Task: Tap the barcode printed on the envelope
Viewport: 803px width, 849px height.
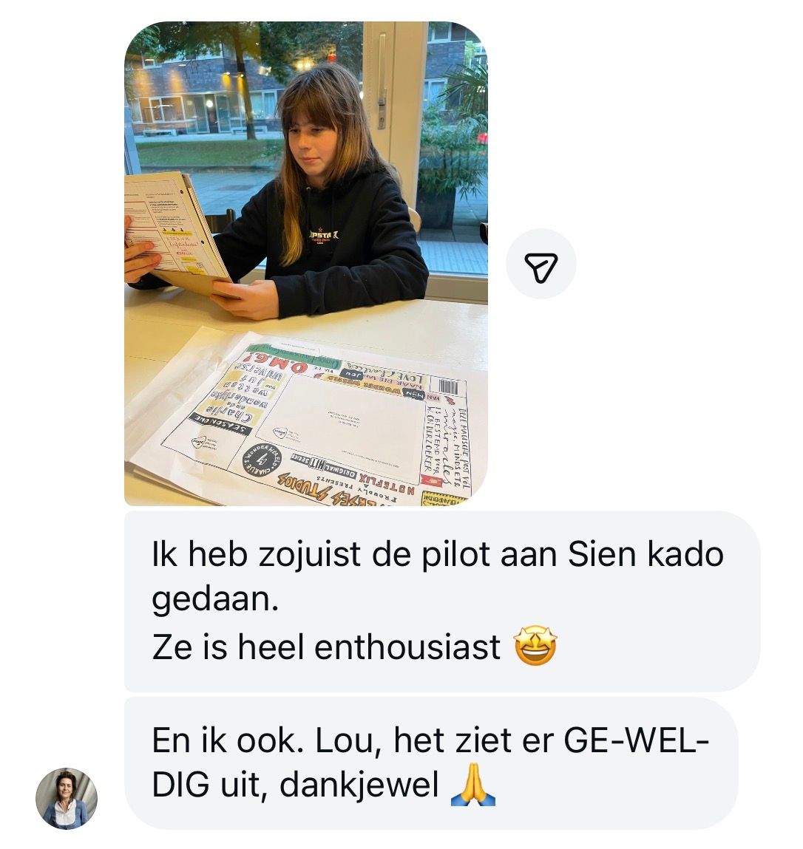Action: tap(447, 387)
